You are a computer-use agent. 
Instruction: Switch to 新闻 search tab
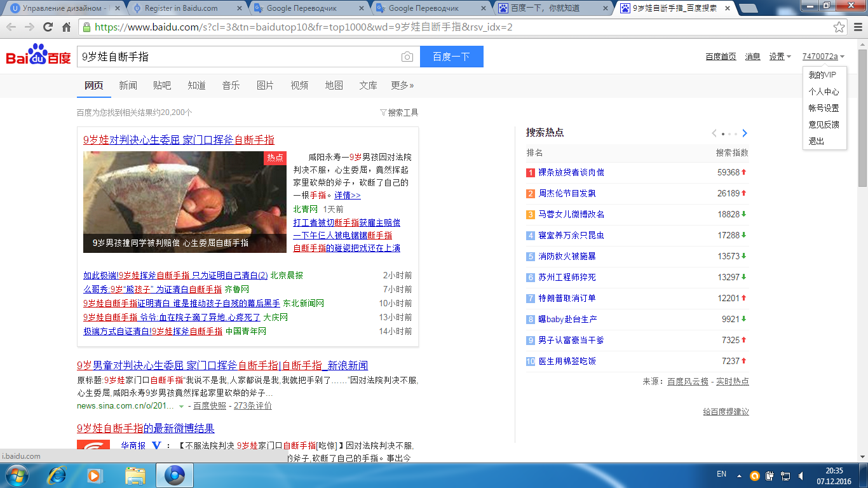click(x=128, y=85)
